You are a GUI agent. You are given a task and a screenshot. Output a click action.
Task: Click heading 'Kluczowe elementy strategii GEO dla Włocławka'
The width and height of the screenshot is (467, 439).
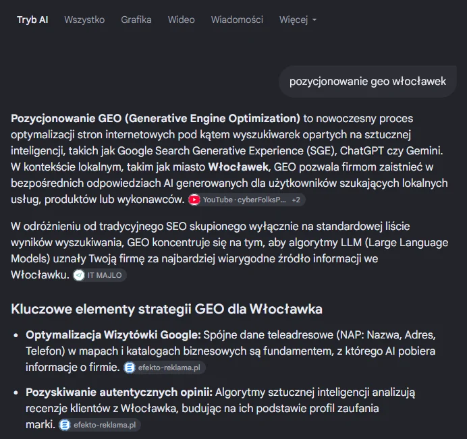pyautogui.click(x=167, y=309)
